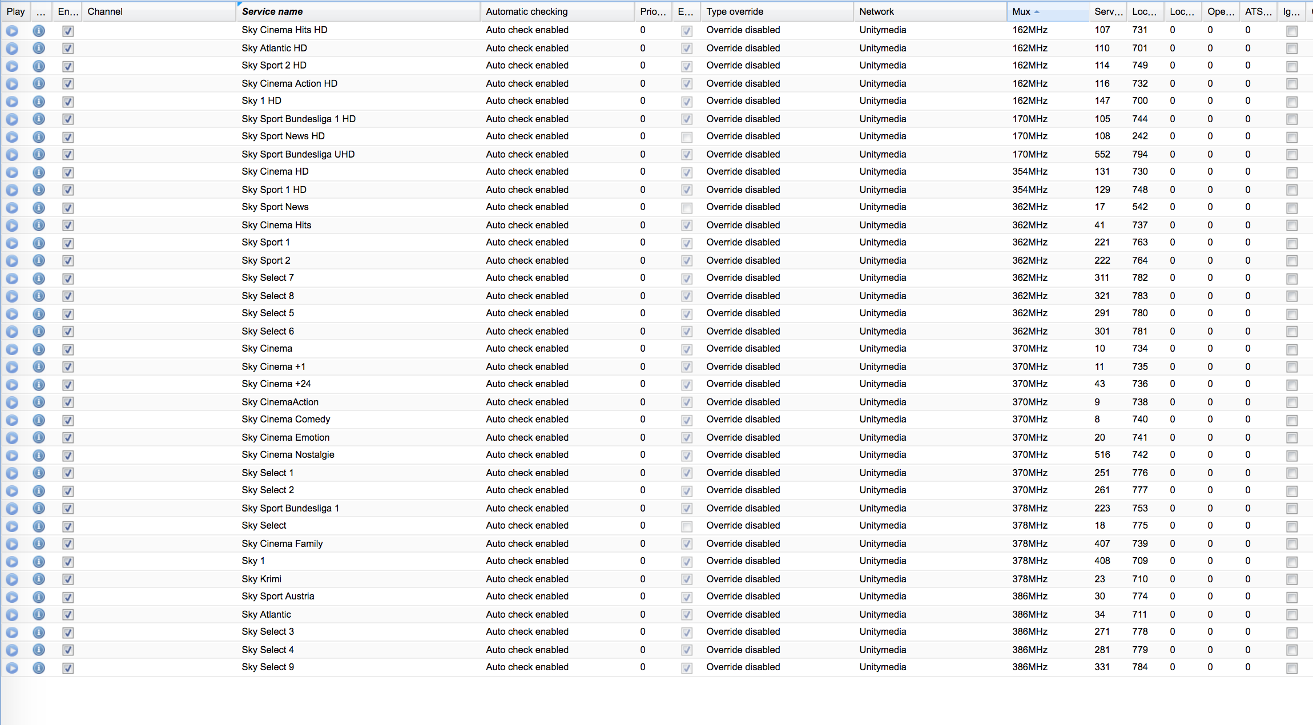1313x725 pixels.
Task: Sort by Channel column header
Action: tap(159, 11)
